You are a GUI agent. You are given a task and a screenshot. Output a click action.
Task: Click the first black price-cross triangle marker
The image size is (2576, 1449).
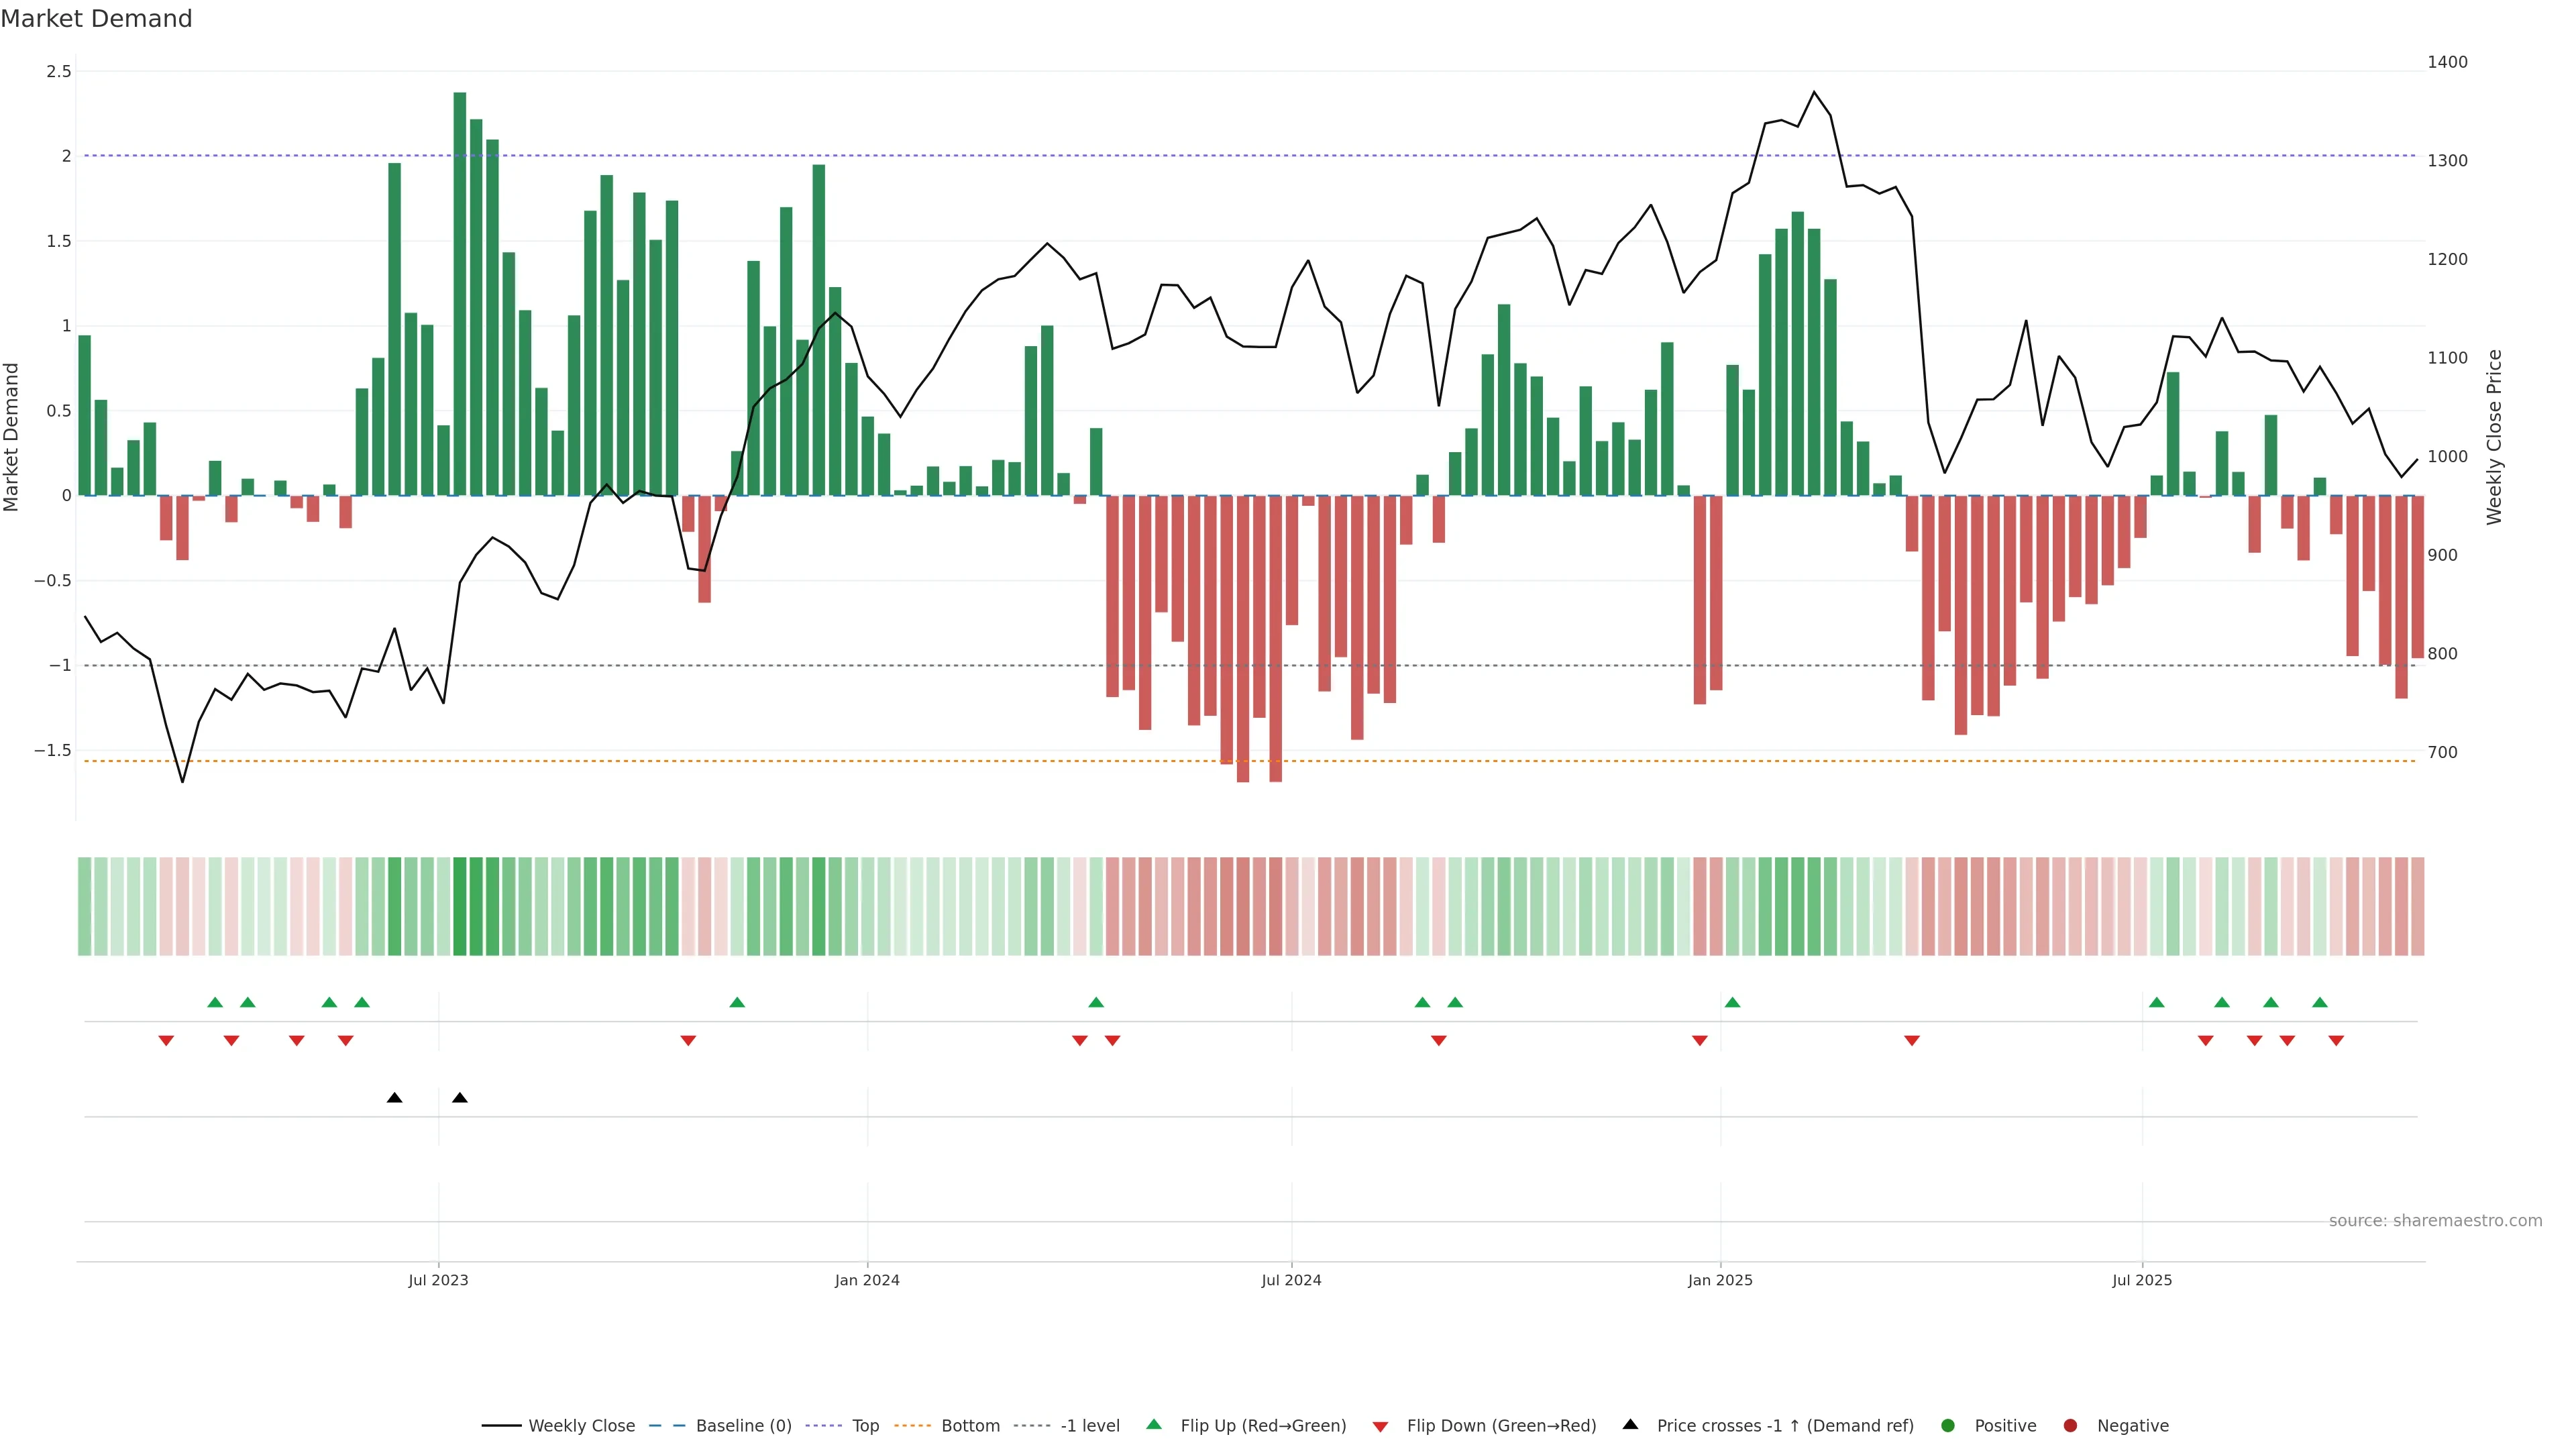[395, 1098]
